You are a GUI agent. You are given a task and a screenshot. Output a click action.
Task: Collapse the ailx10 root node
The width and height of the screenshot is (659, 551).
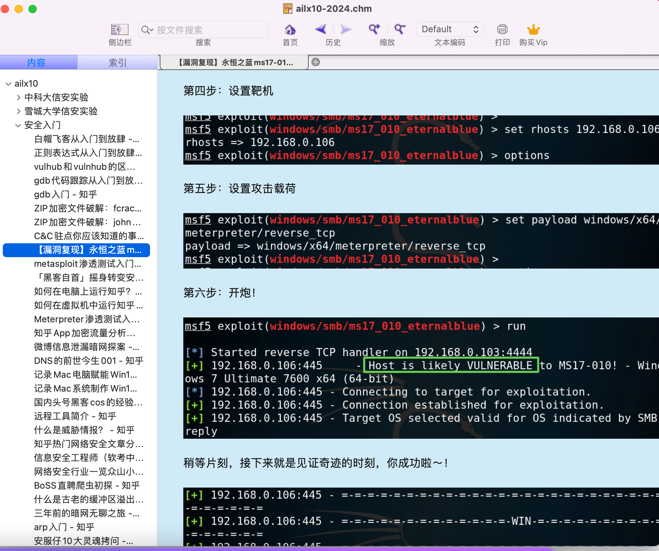tap(8, 84)
